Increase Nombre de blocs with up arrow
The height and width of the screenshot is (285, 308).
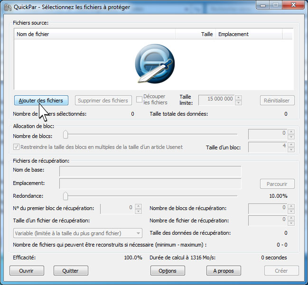(x=291, y=132)
